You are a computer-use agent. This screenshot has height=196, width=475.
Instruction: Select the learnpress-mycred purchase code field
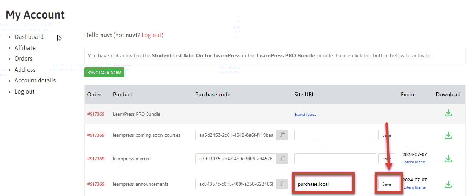236,159
